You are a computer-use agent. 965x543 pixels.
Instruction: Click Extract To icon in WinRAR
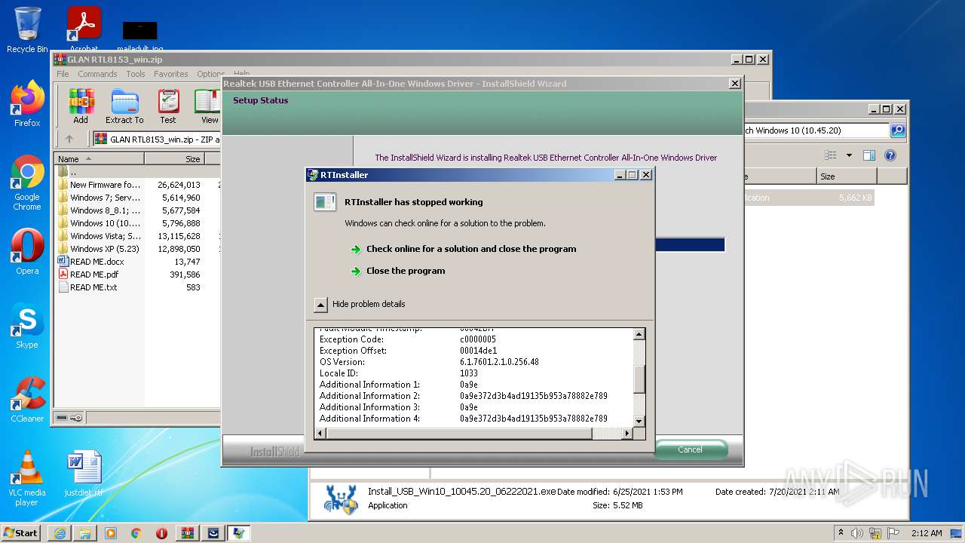click(124, 106)
